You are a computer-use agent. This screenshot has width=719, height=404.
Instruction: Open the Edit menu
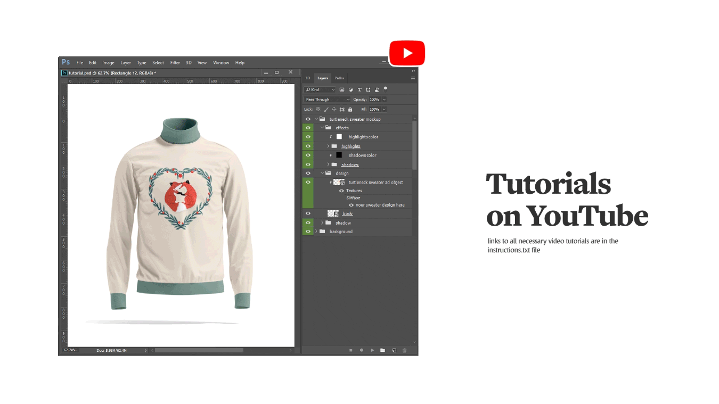click(93, 63)
